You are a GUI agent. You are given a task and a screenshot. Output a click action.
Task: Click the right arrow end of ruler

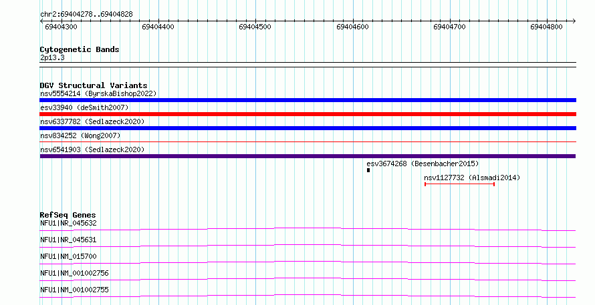pyautogui.click(x=574, y=21)
